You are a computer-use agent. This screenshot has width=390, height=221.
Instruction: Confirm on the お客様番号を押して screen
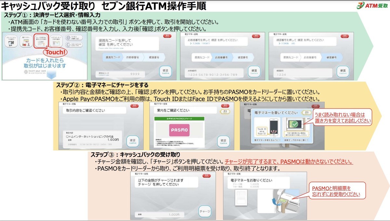click(254, 72)
